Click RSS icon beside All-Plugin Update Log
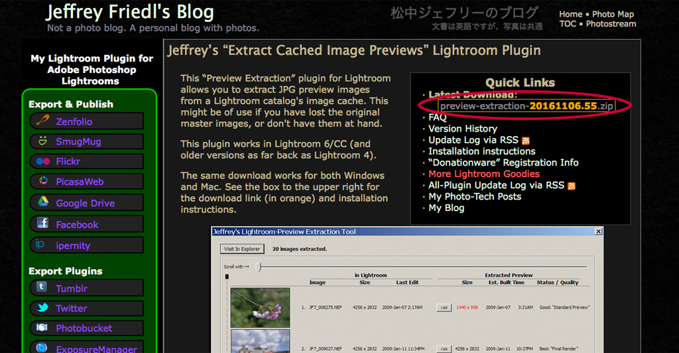Screen dimensions: 679x353 pyautogui.click(x=572, y=186)
